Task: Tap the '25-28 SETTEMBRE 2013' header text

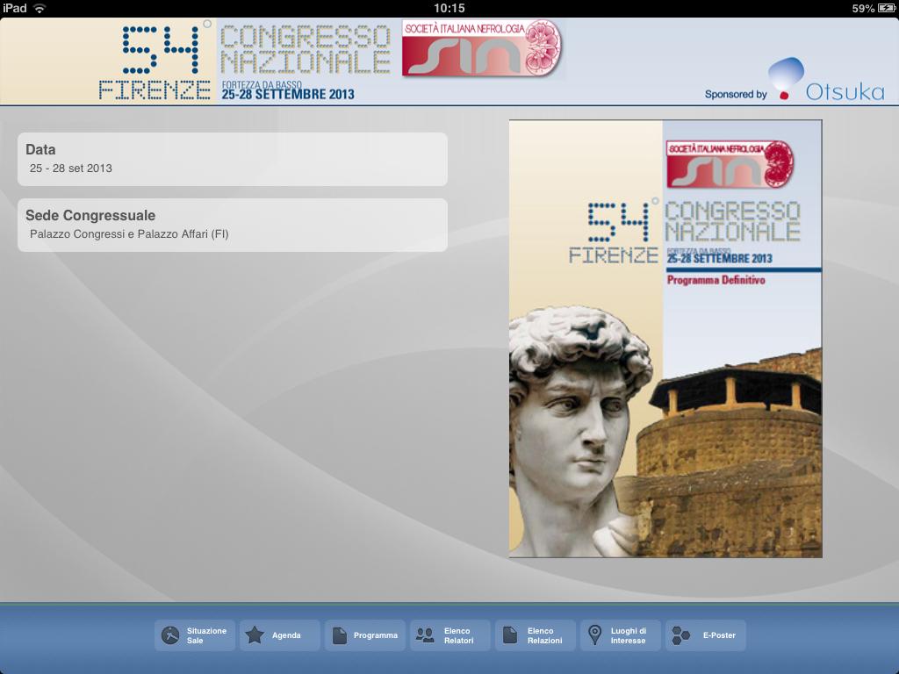Action: pyautogui.click(x=288, y=95)
